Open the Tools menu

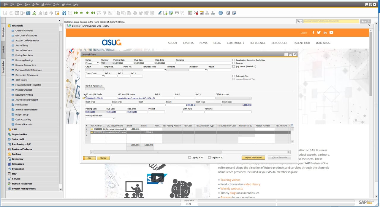56,4
